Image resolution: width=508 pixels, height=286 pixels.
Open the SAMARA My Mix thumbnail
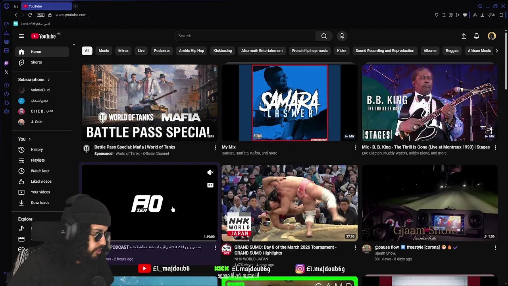290,103
